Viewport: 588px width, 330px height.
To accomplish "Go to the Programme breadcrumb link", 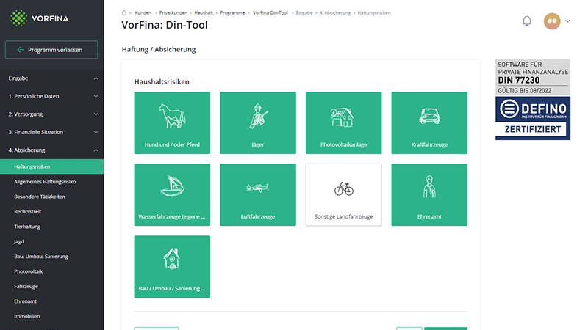I will coord(232,12).
